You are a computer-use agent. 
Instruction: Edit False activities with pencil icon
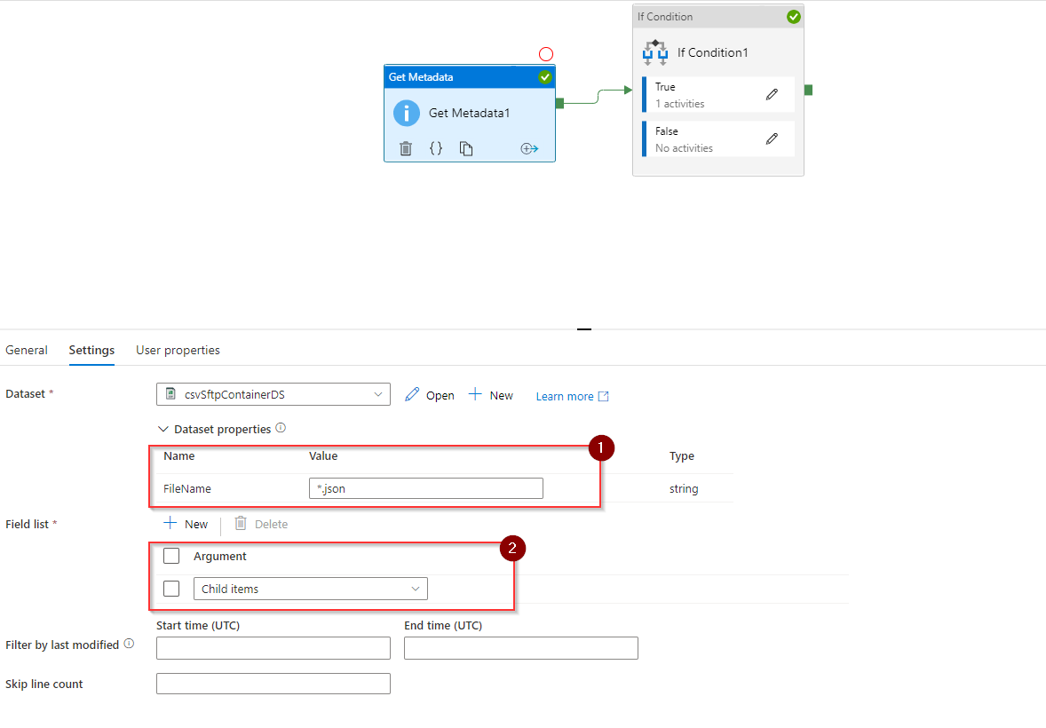point(772,138)
